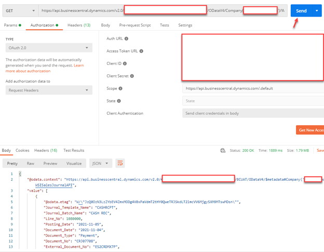Click the Document_Date value "2021-11-04"
The height and width of the screenshot is (252, 324).
(x=91, y=230)
